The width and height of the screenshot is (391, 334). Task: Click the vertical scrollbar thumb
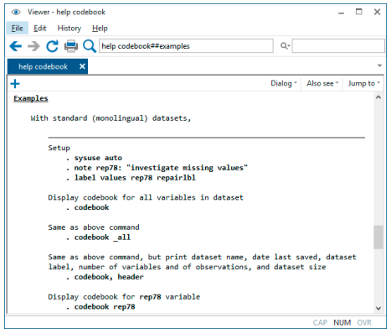[378, 237]
